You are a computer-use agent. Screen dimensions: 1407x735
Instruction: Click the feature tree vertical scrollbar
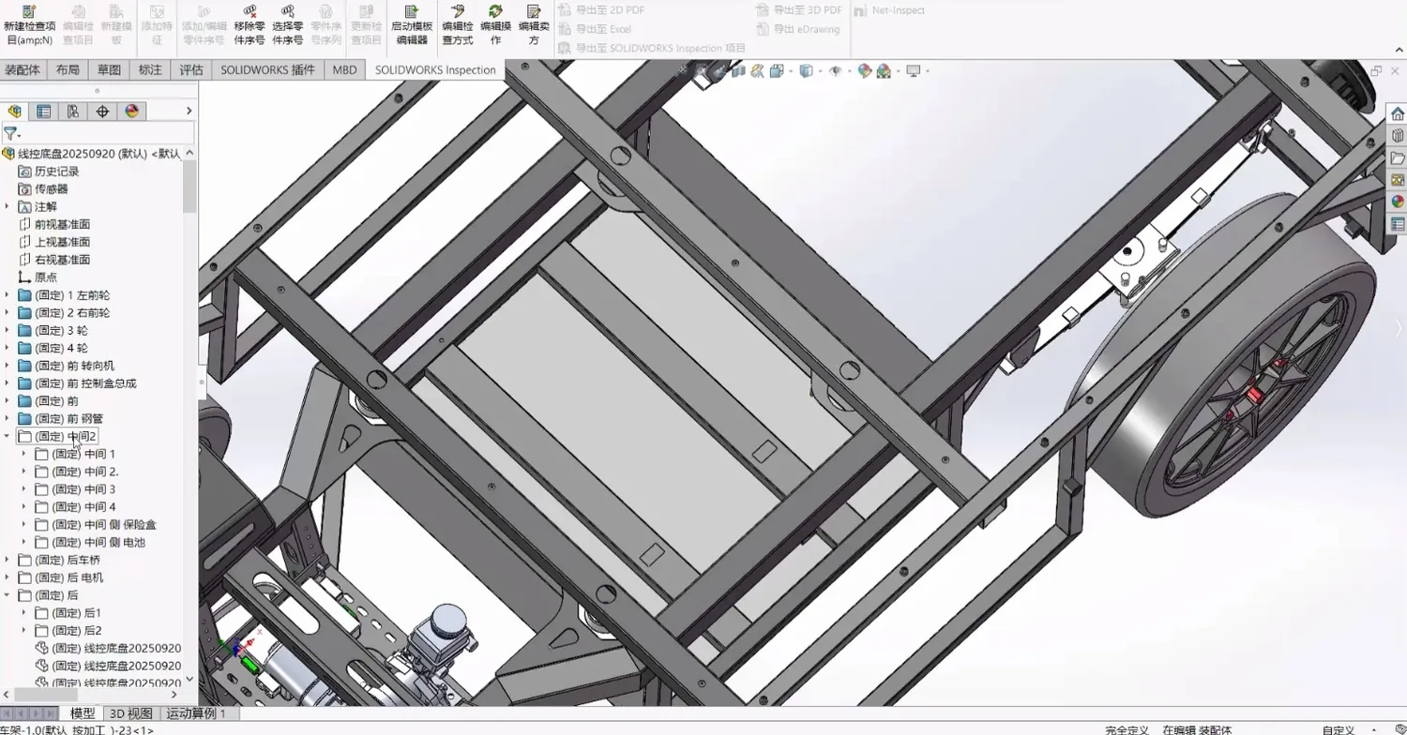pos(189,186)
